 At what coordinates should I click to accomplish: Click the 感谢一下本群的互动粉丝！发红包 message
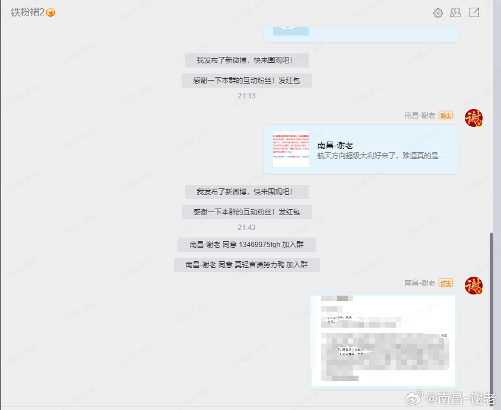[248, 80]
